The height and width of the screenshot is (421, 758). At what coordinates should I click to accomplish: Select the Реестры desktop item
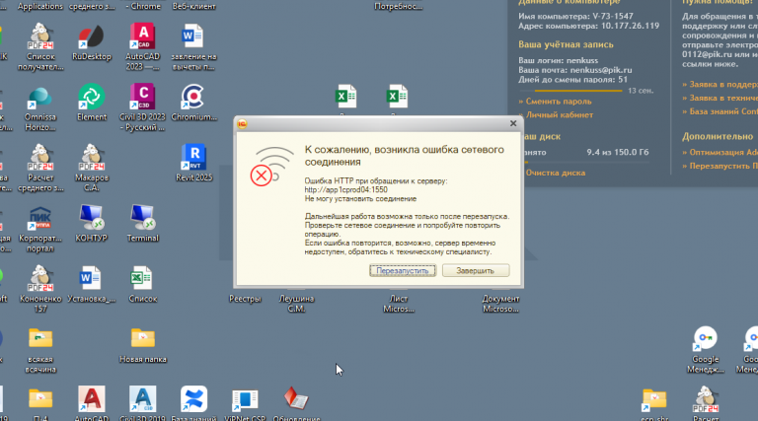click(x=245, y=299)
